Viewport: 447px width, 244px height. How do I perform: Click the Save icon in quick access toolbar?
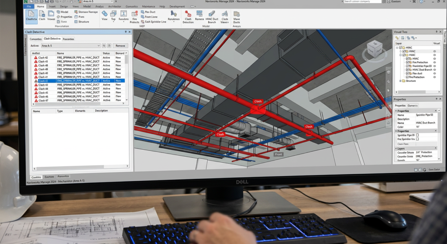tap(46, 1)
